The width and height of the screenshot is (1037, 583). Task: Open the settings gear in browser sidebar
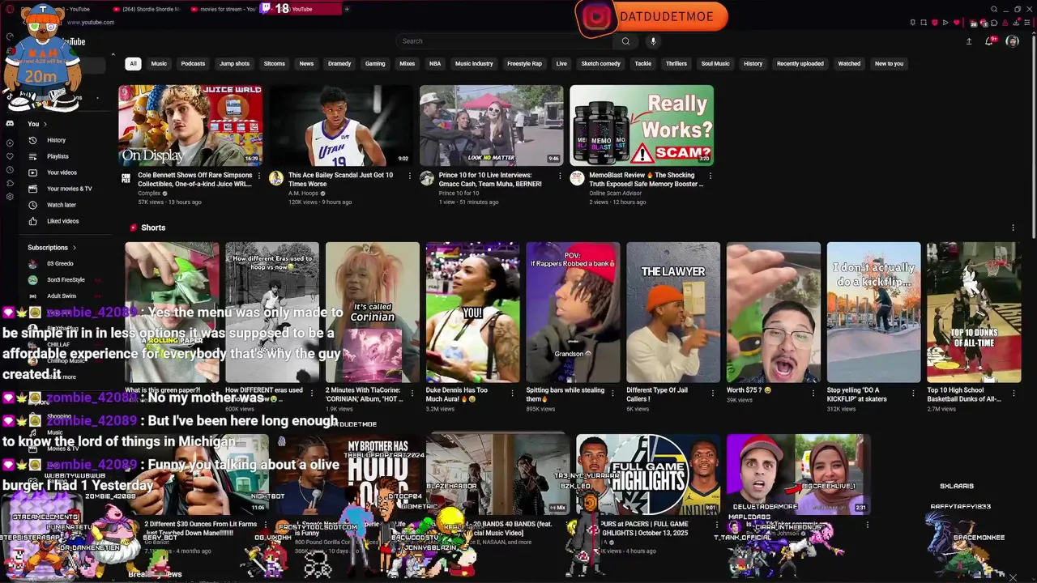pos(10,197)
